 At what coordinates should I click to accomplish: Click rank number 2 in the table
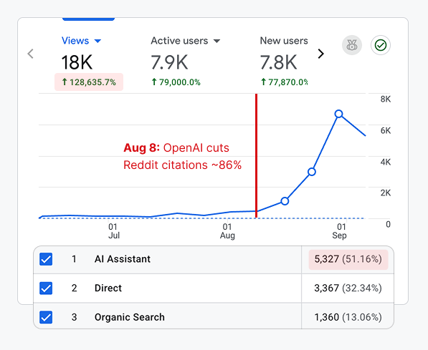[x=74, y=288]
